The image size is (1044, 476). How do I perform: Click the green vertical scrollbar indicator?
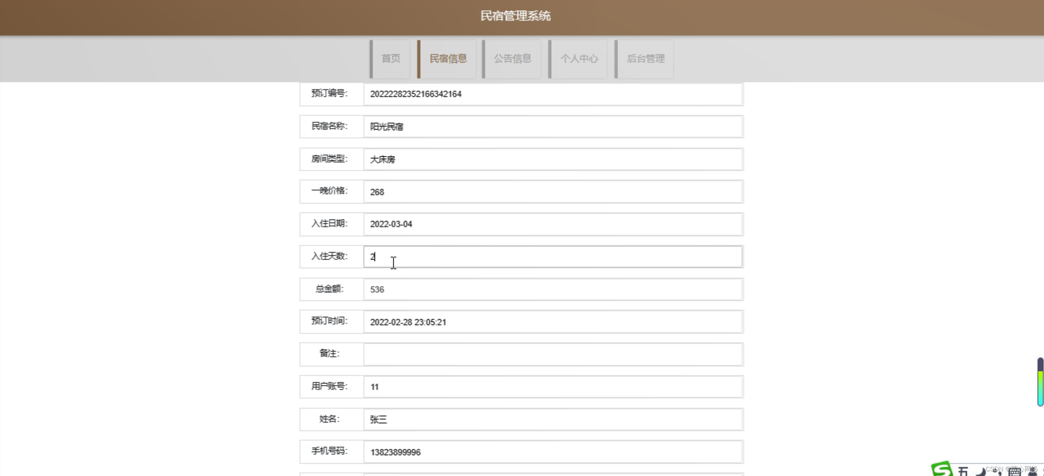point(1040,382)
